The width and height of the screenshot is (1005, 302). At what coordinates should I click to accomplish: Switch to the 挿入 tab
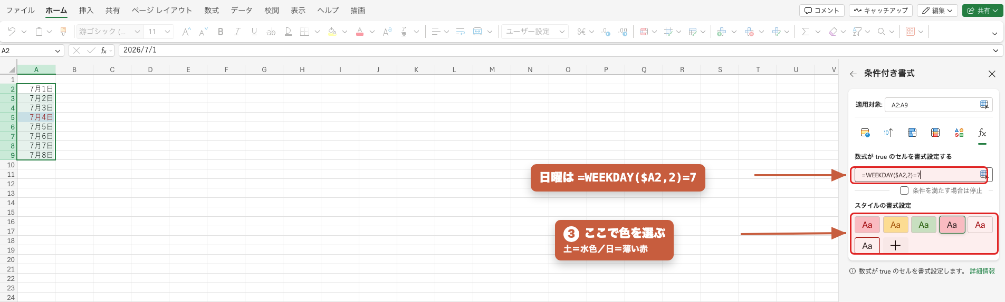tap(86, 11)
